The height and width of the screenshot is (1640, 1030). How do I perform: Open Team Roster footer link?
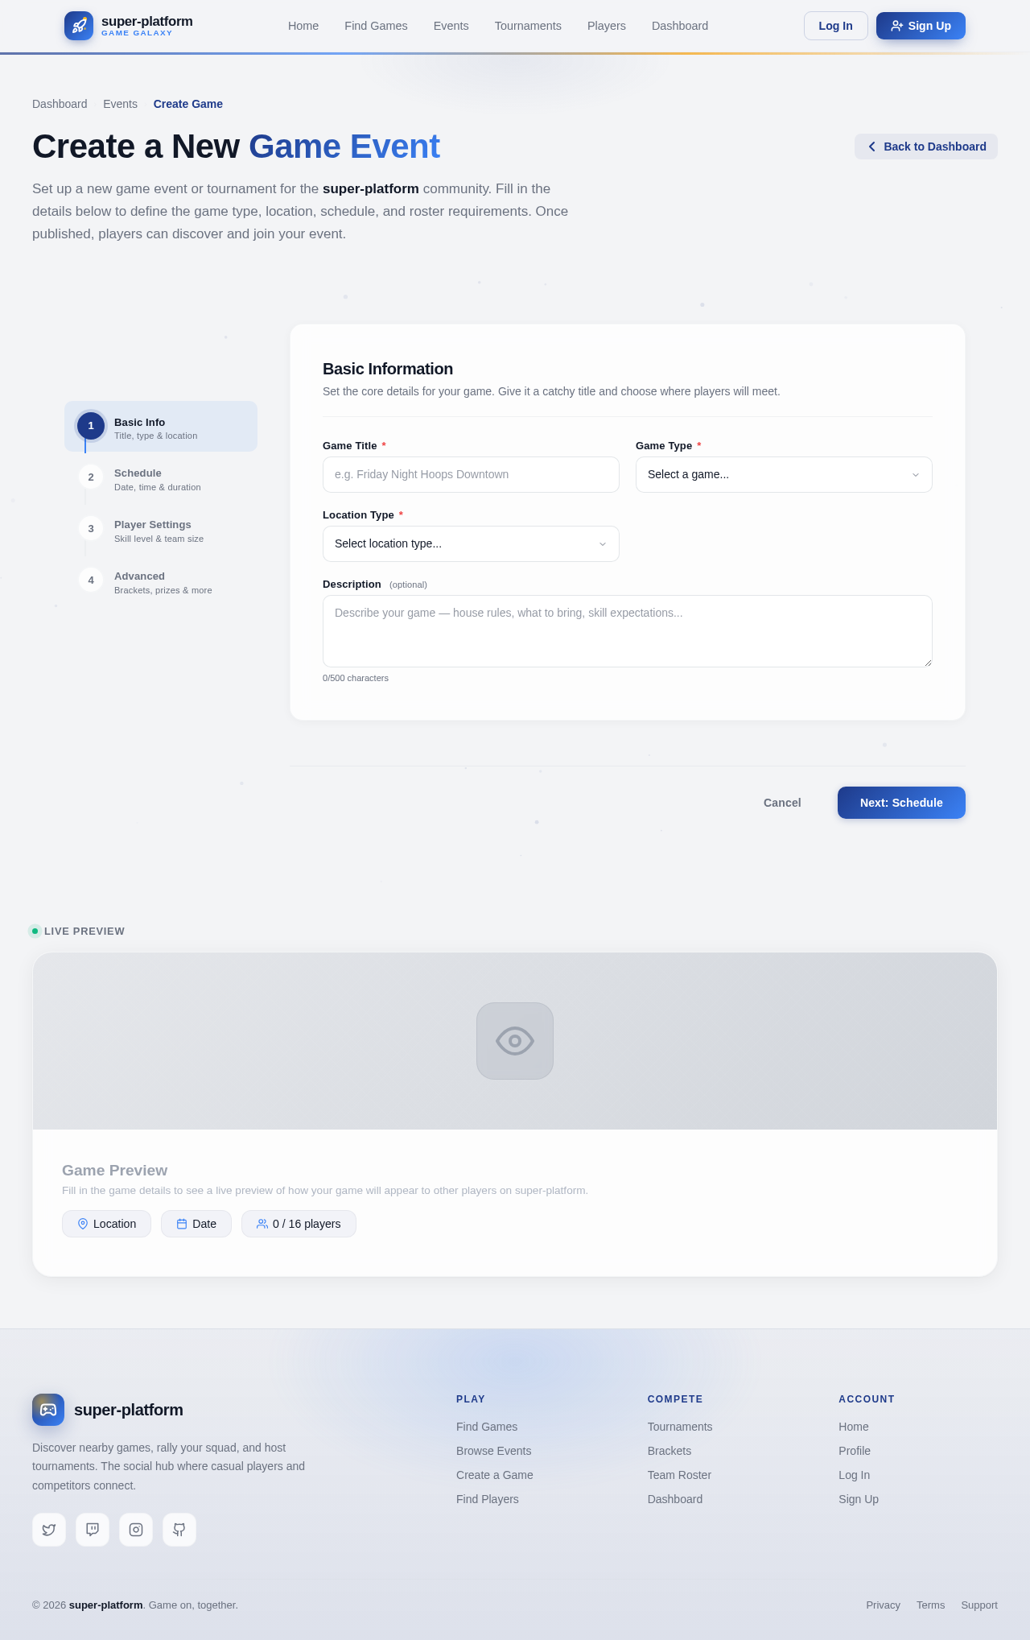pos(679,1475)
